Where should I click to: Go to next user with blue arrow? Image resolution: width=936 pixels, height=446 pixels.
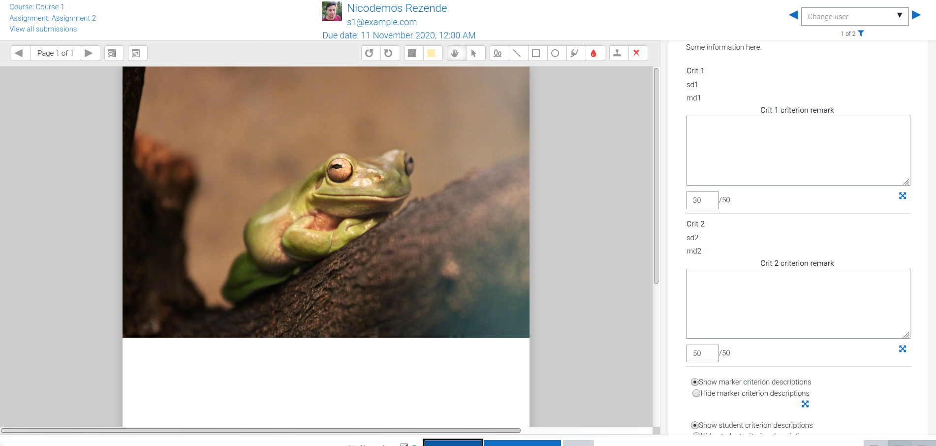click(916, 15)
